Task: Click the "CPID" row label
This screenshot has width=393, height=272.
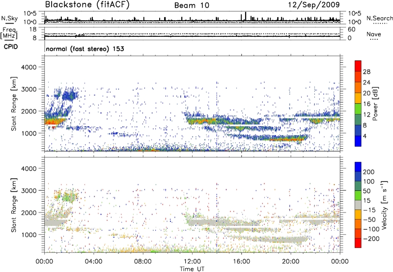Action: click(11, 47)
